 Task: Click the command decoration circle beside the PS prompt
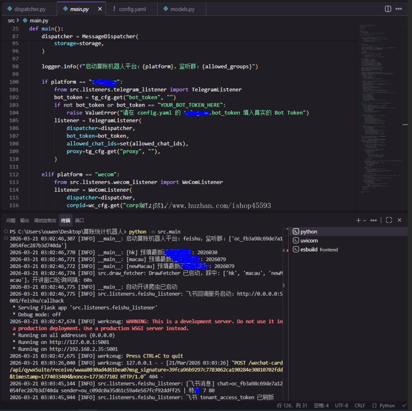pos(6,231)
